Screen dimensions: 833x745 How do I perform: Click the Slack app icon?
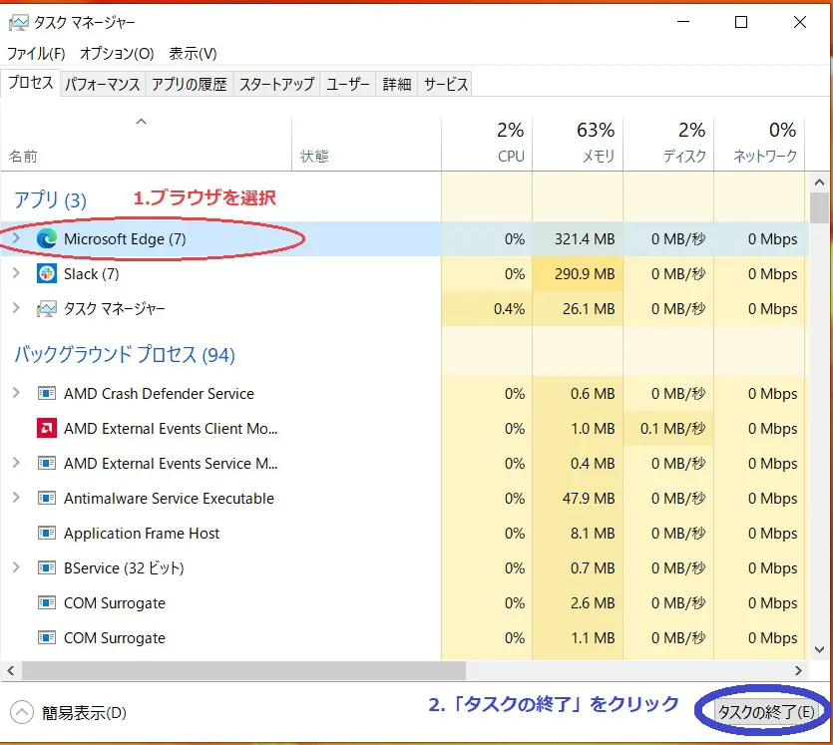tap(47, 274)
